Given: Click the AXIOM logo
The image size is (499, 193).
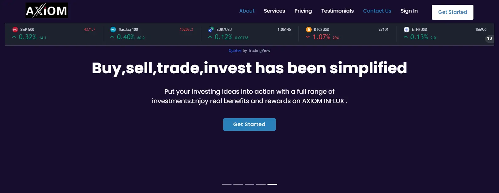Looking at the screenshot, I should tap(47, 10).
